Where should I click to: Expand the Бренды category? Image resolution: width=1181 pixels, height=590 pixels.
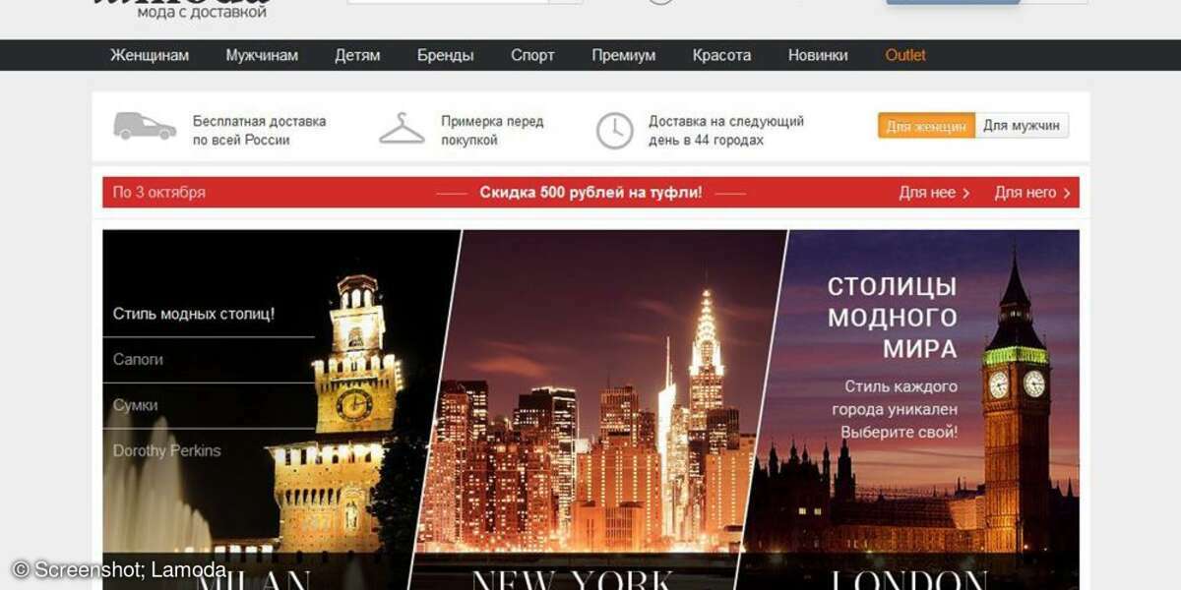click(445, 55)
